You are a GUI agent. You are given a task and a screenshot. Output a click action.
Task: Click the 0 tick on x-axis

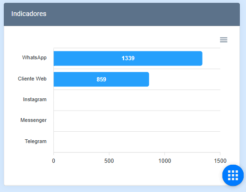[53, 161]
